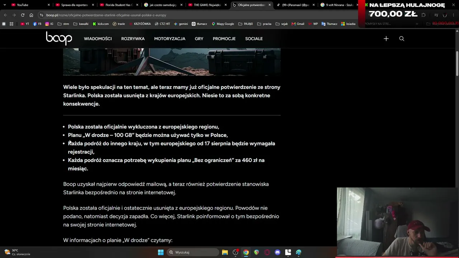Screen dimensions: 459x258
Task: Click the page vertical scrollbar thumb
Action: 457,63
